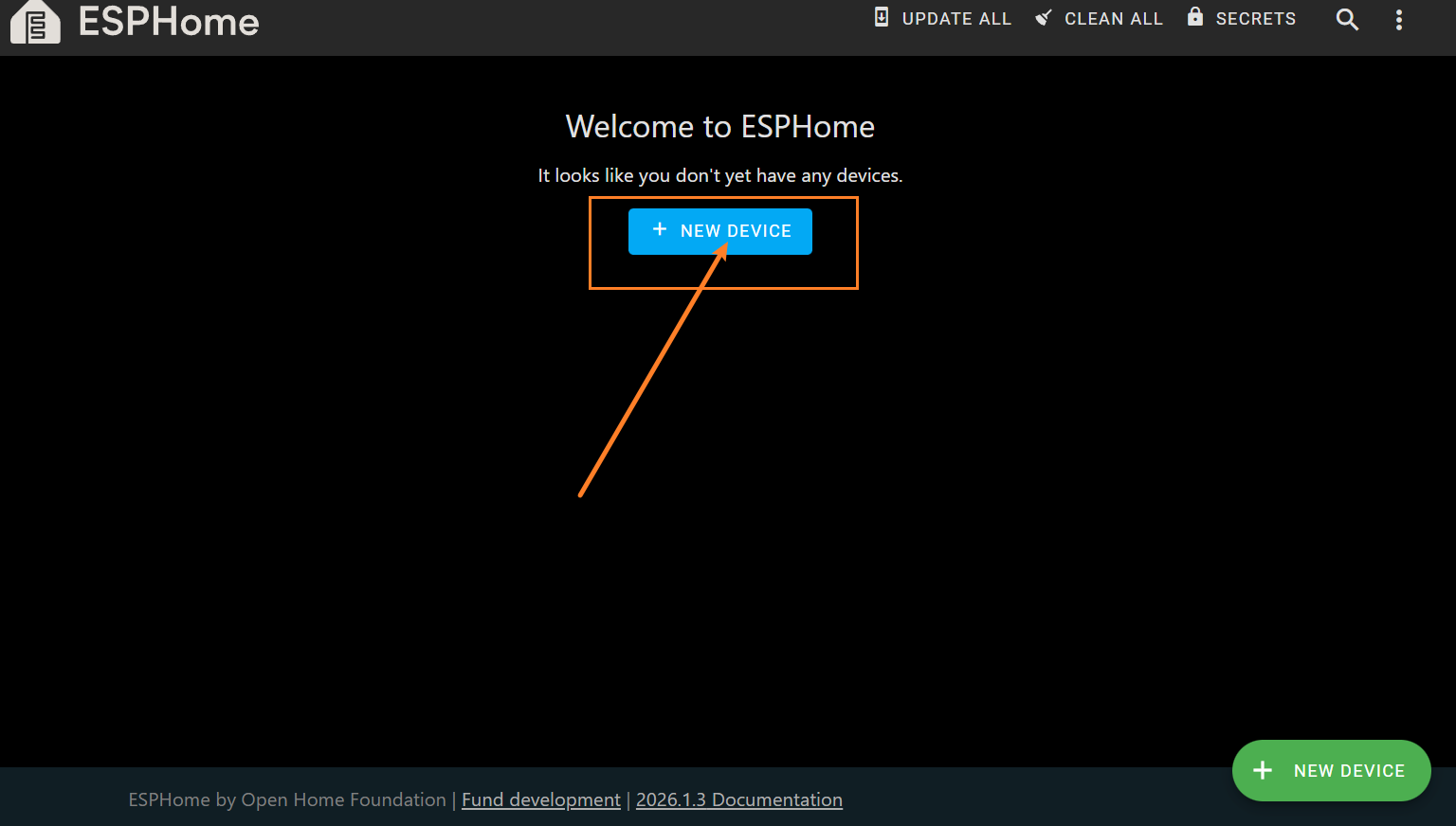The image size is (1456, 826).
Task: Click the ESPHome house logo icon
Action: (35, 22)
